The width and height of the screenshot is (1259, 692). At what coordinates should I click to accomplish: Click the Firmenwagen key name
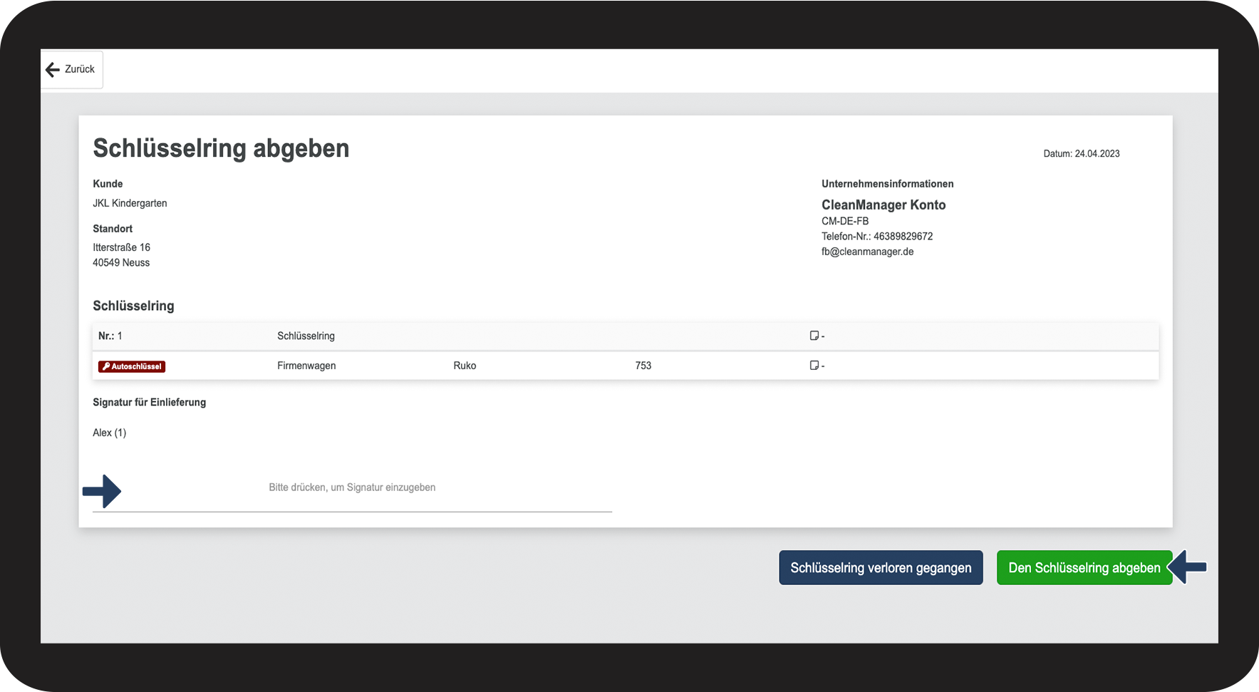(x=306, y=366)
